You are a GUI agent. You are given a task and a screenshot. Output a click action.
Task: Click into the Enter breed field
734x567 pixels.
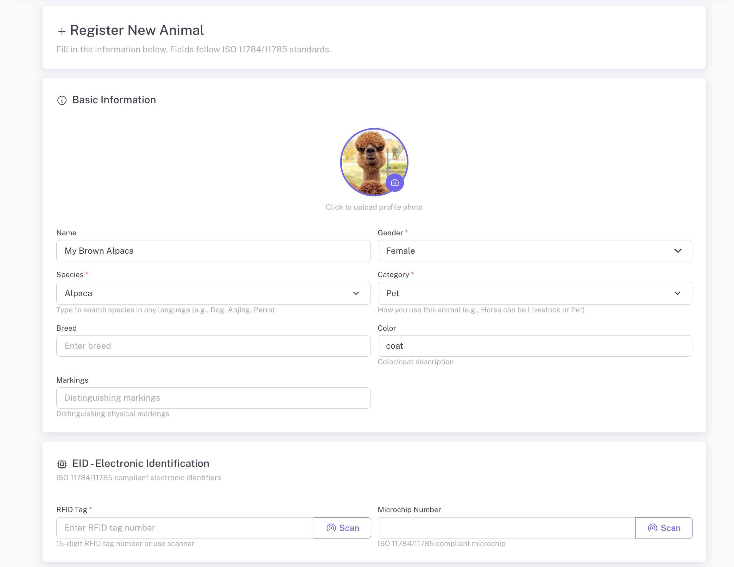[x=213, y=346]
